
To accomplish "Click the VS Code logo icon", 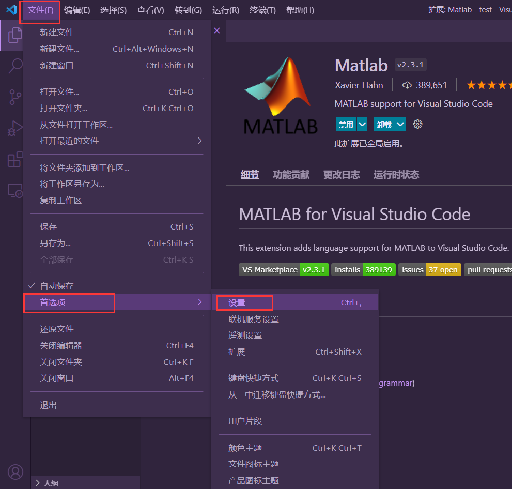I will tap(11, 9).
